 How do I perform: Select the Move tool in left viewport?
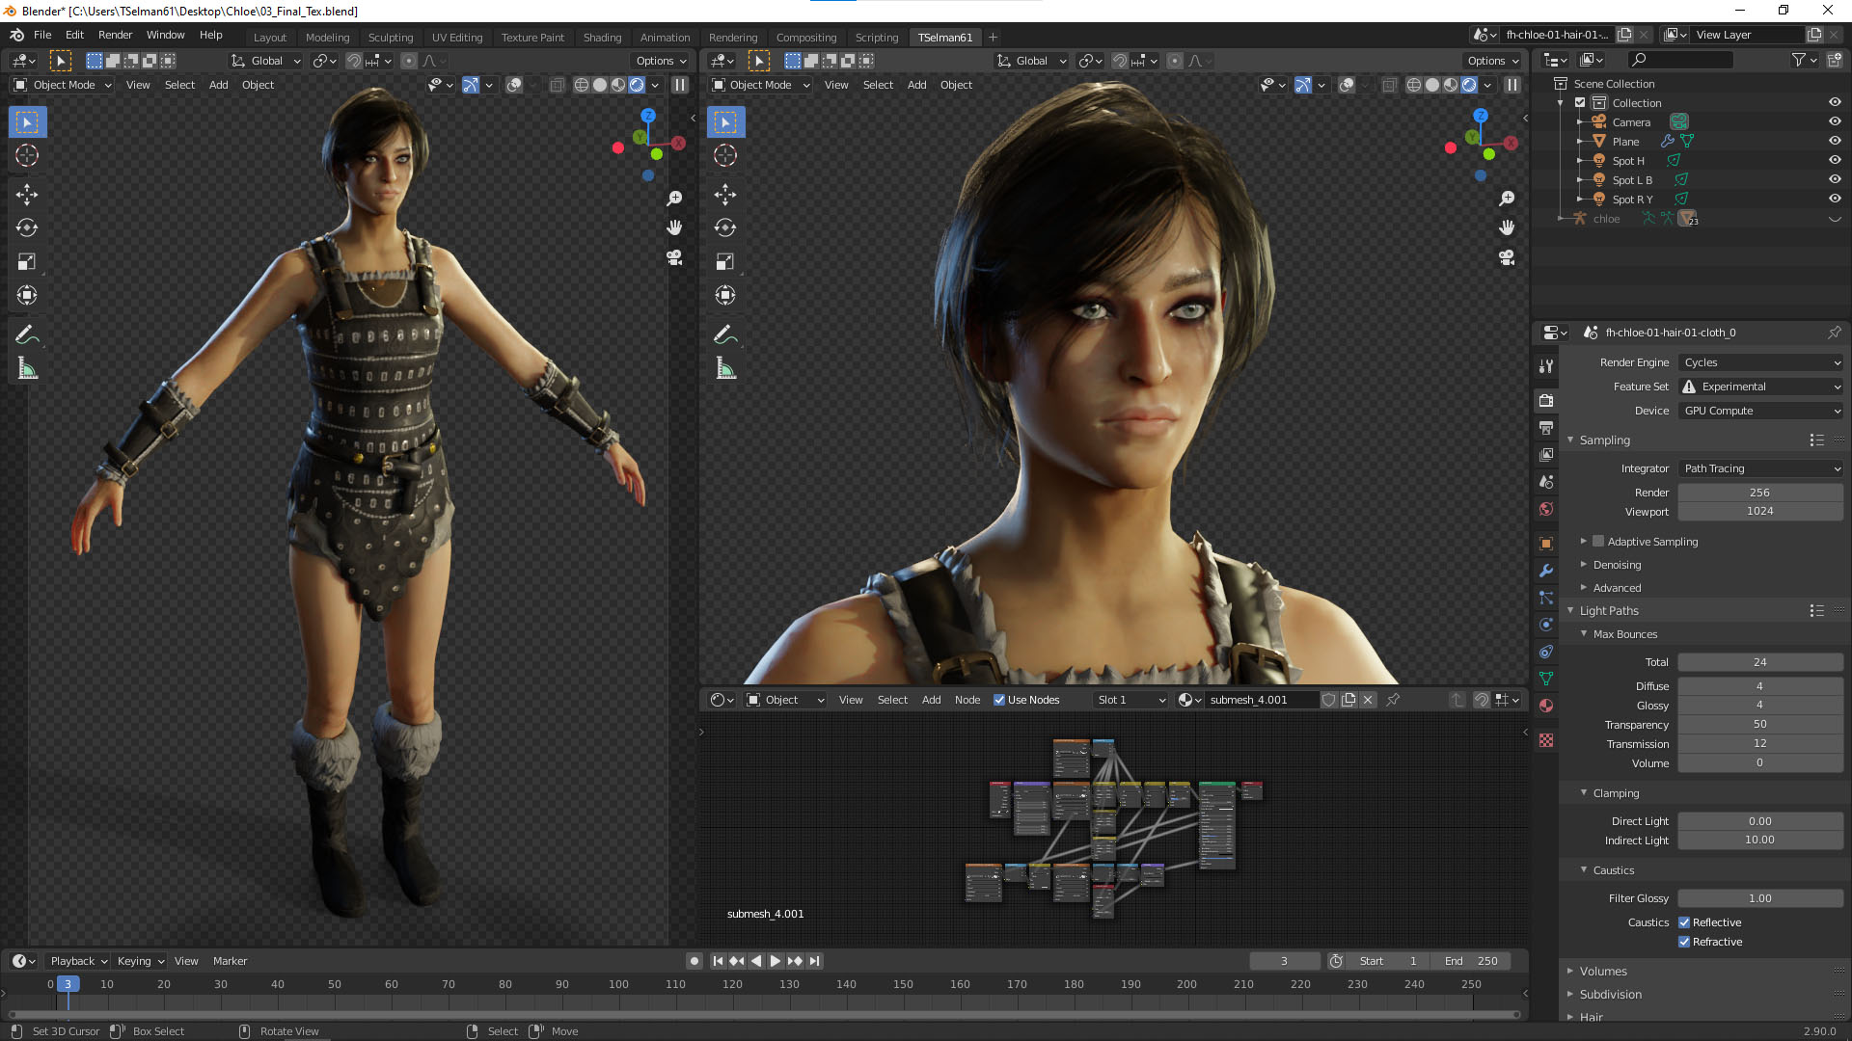(27, 195)
